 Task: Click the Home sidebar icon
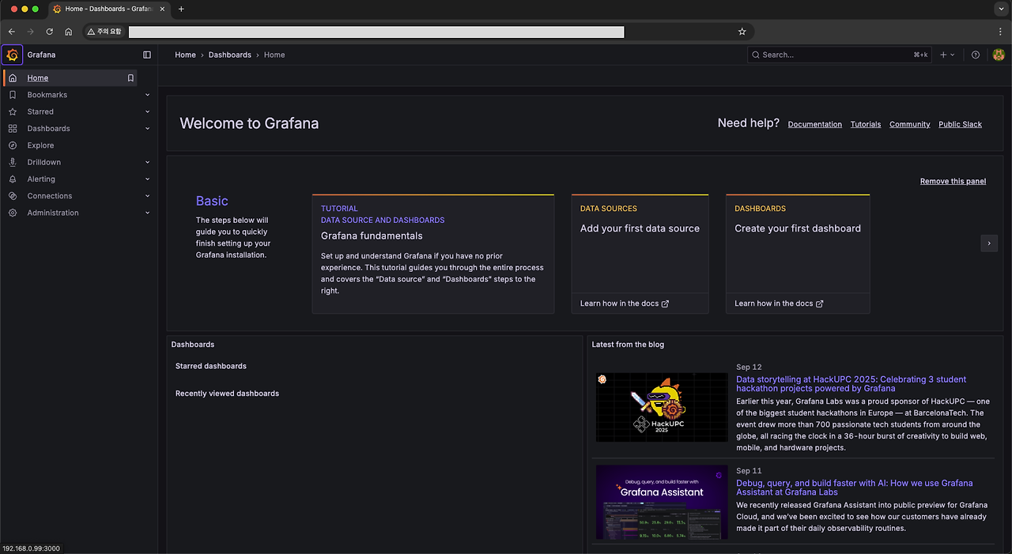point(13,78)
